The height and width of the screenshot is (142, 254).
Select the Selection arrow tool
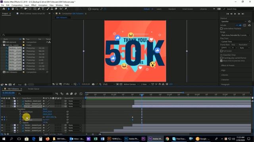click(9, 9)
